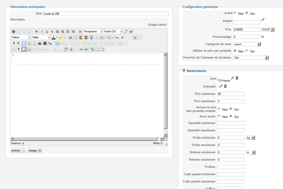
Task: Insert special character omega icon
Action: pos(135,37)
